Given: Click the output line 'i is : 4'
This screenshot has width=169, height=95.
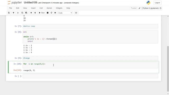Looking at the screenshot, I should (27, 53).
